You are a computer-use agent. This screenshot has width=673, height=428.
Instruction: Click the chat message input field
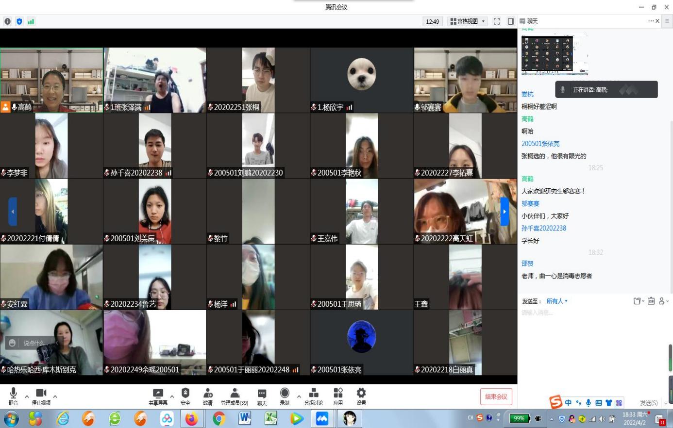click(592, 325)
